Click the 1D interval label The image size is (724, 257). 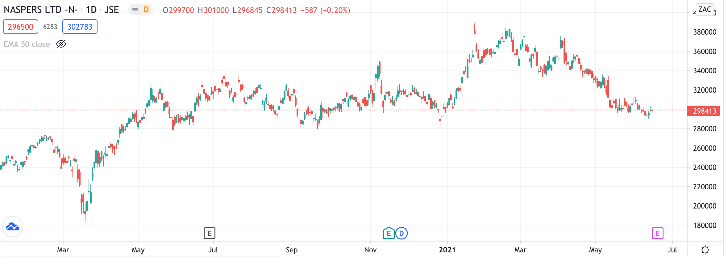(91, 10)
